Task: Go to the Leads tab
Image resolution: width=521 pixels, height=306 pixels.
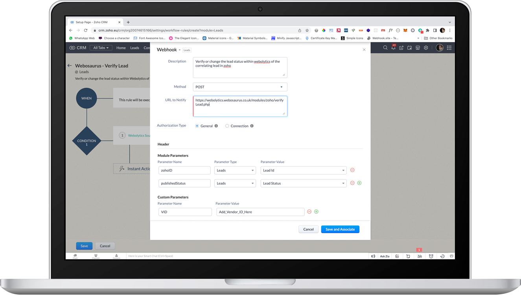Action: point(134,48)
